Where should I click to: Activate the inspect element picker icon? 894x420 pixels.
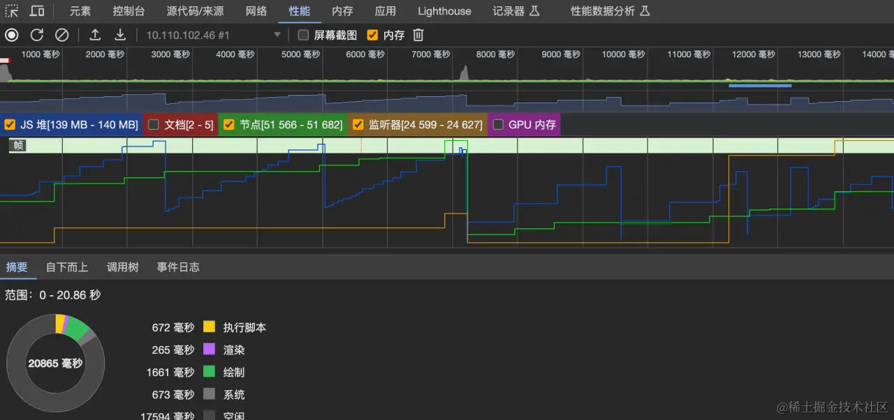click(x=12, y=11)
